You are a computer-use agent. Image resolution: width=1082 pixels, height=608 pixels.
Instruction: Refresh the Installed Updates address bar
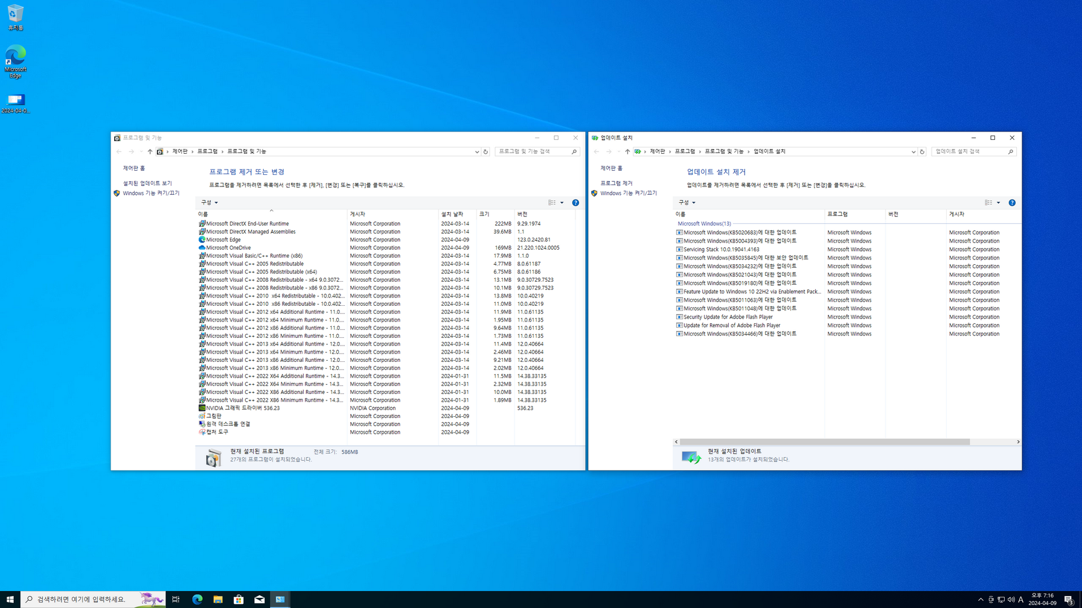[x=922, y=152]
